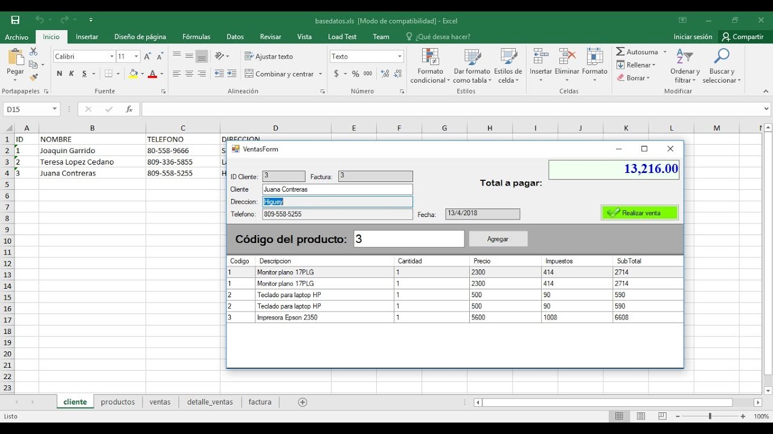Select bottom vertical alignment

[202, 56]
